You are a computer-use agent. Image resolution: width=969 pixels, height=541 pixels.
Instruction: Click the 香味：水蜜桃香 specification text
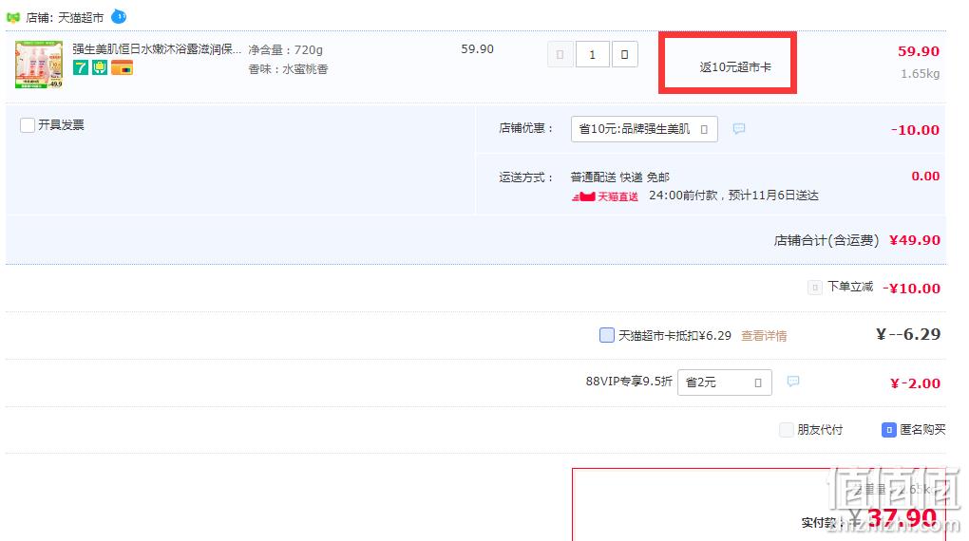tap(288, 69)
